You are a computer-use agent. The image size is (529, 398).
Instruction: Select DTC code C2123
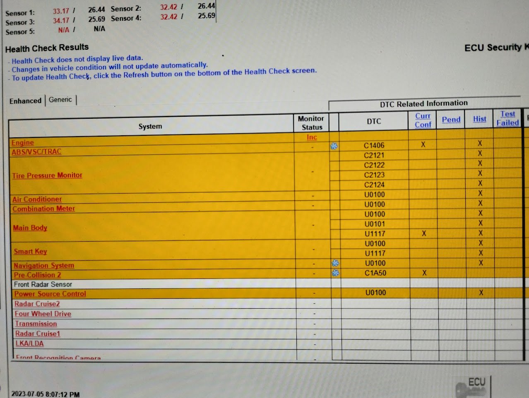374,175
